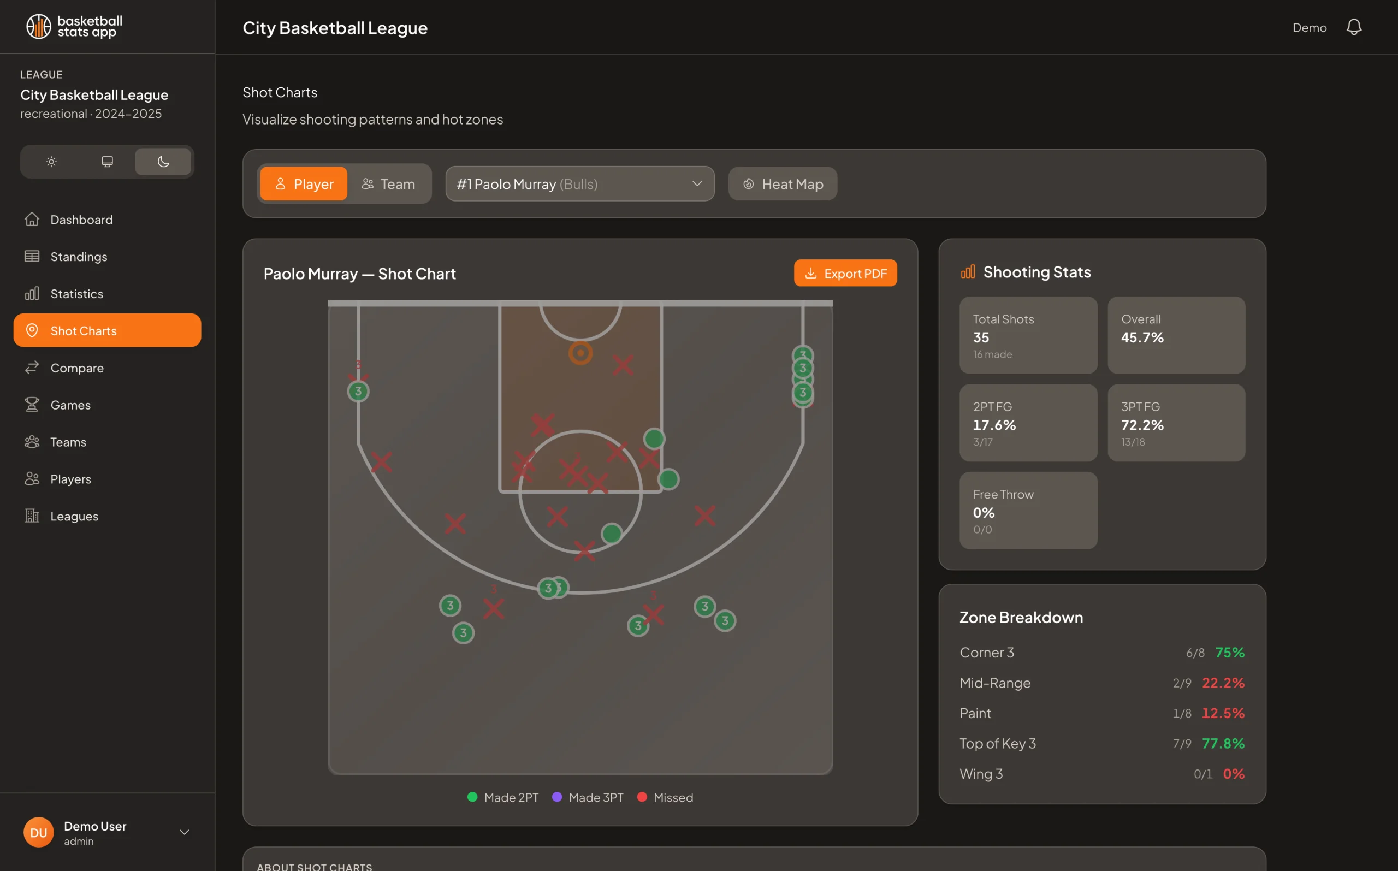Open the Paolo Murray player dropdown
This screenshot has width=1398, height=871.
(x=579, y=184)
